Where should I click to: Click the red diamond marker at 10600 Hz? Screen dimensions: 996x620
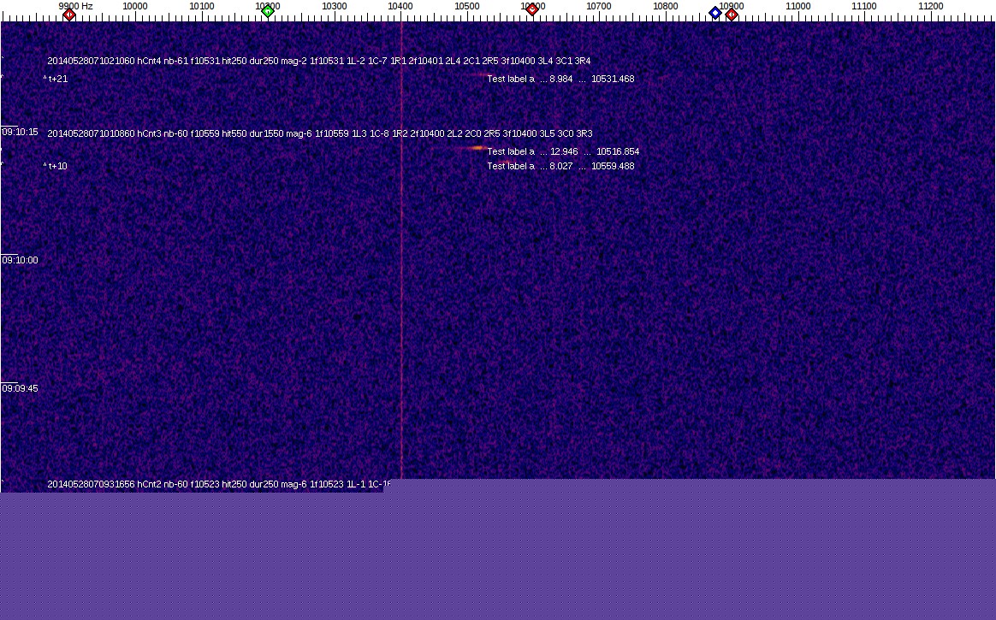tap(532, 9)
